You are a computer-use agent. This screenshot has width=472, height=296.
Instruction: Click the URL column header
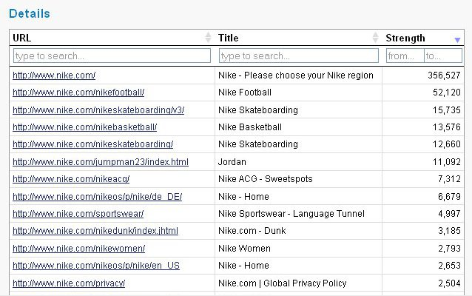click(21, 38)
